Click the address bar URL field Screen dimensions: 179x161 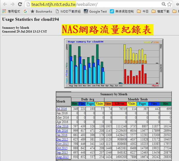point(93,4)
